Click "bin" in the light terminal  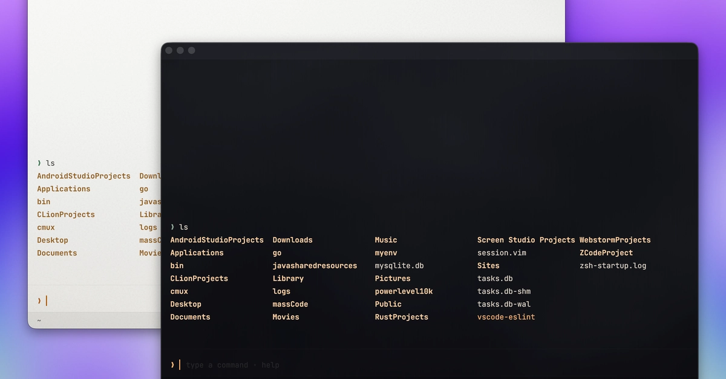(x=44, y=201)
